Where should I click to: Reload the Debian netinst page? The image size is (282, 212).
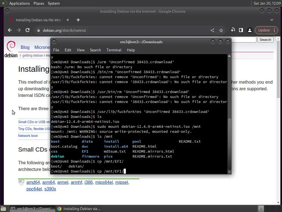tap(28, 30)
